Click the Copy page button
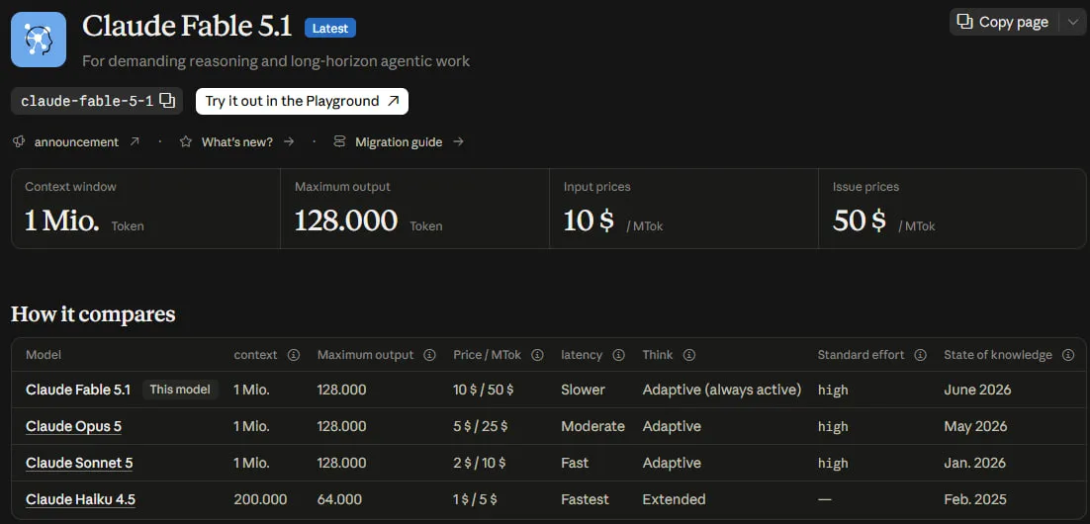Viewport: 1090px width, 524px height. [x=1004, y=22]
